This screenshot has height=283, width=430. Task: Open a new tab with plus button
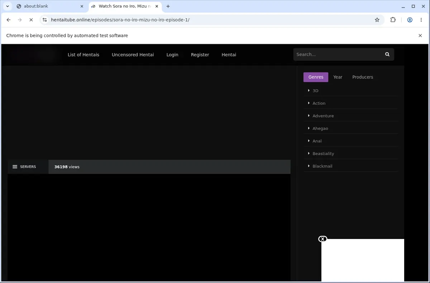click(168, 6)
